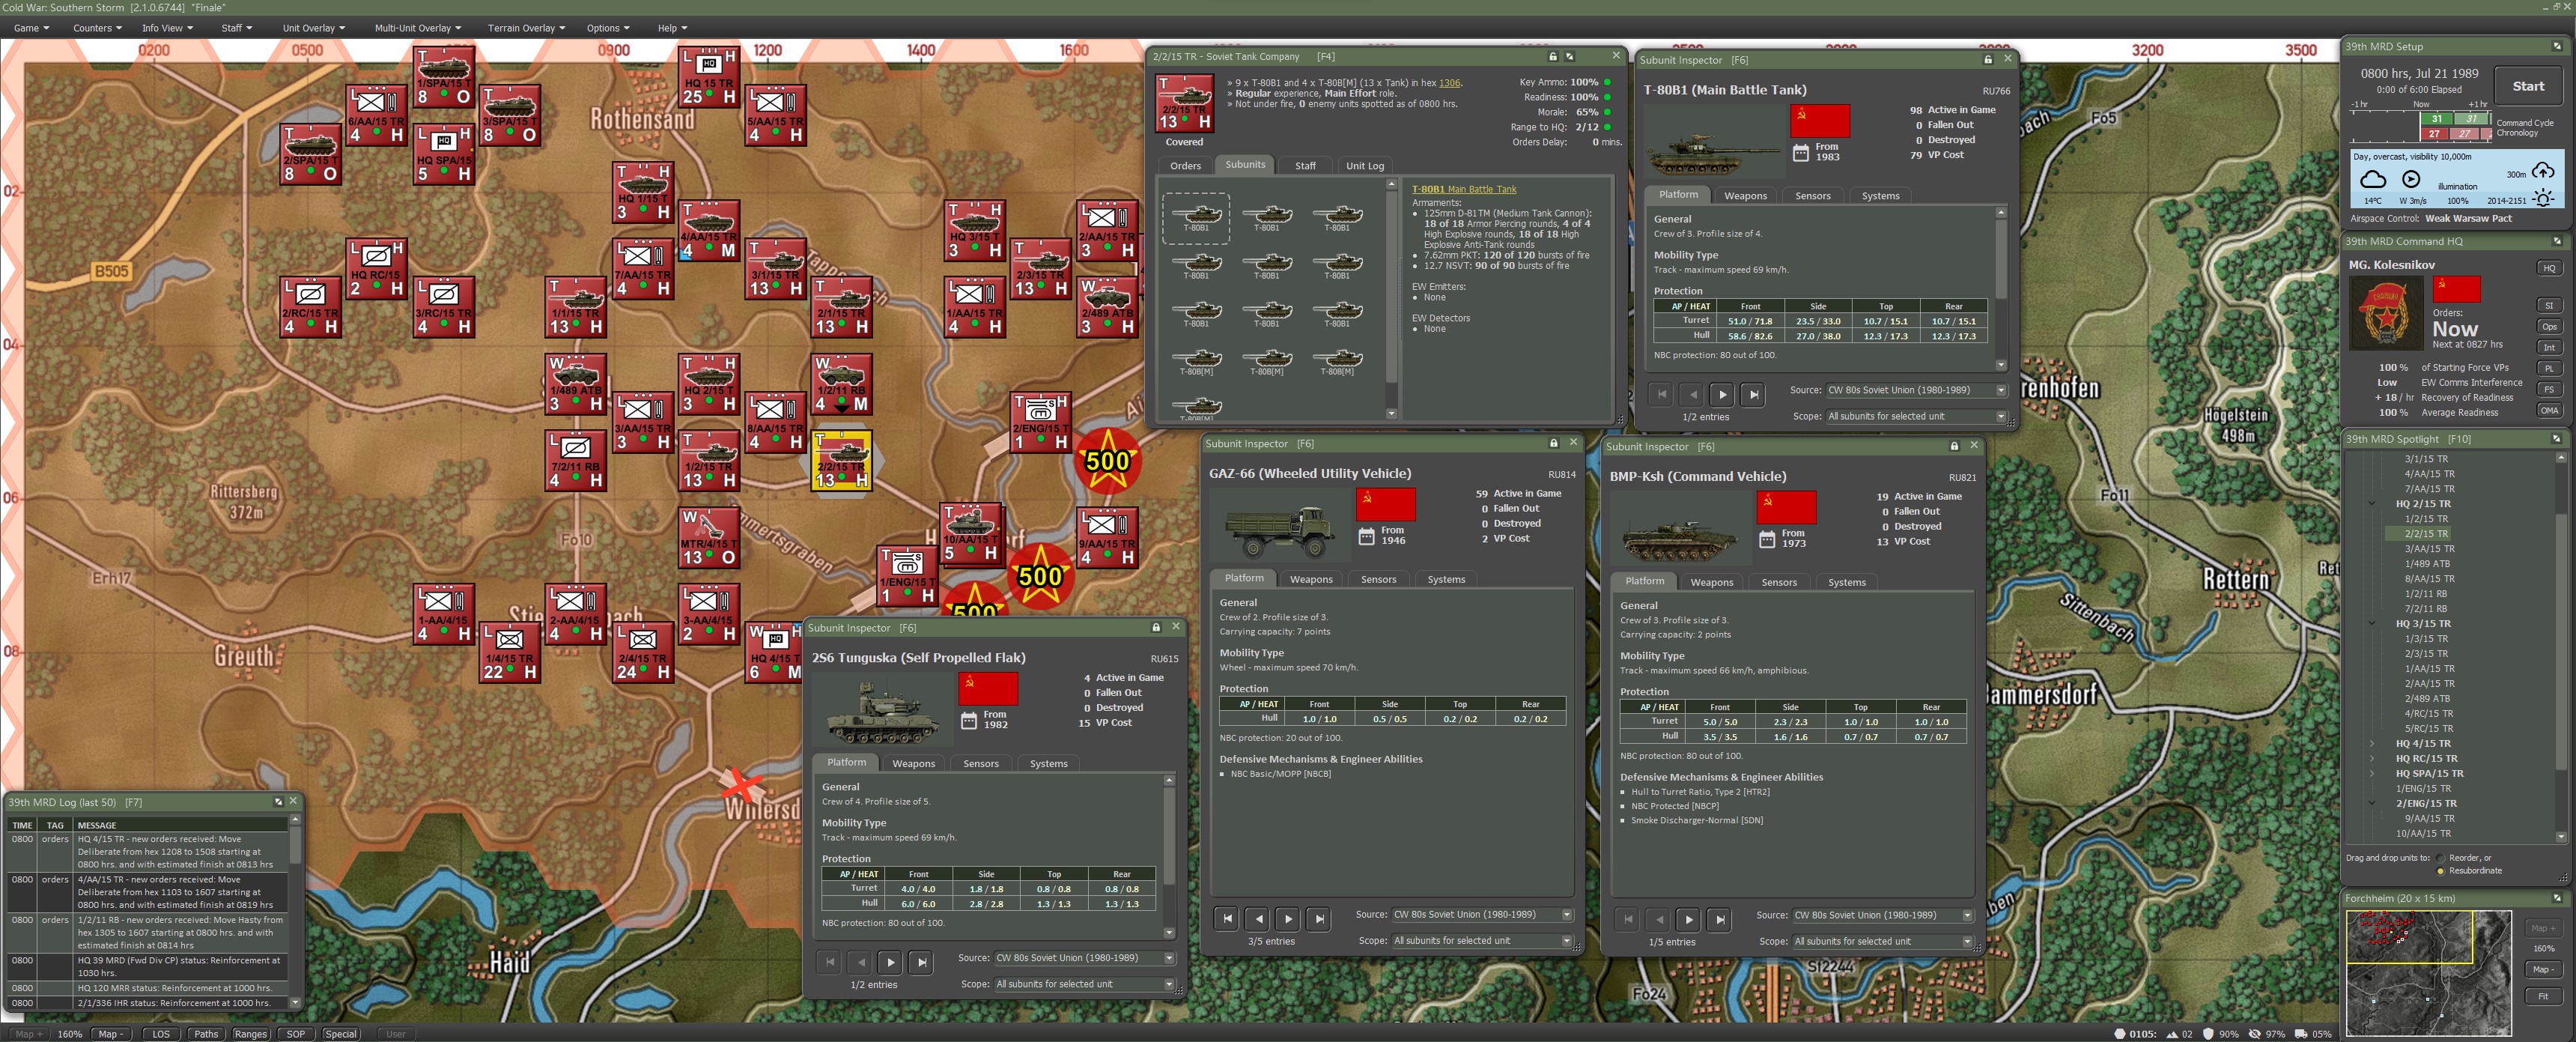Image resolution: width=2576 pixels, height=1042 pixels.
Task: Pop out the 39th MRD Setup panel
Action: click(x=2557, y=46)
